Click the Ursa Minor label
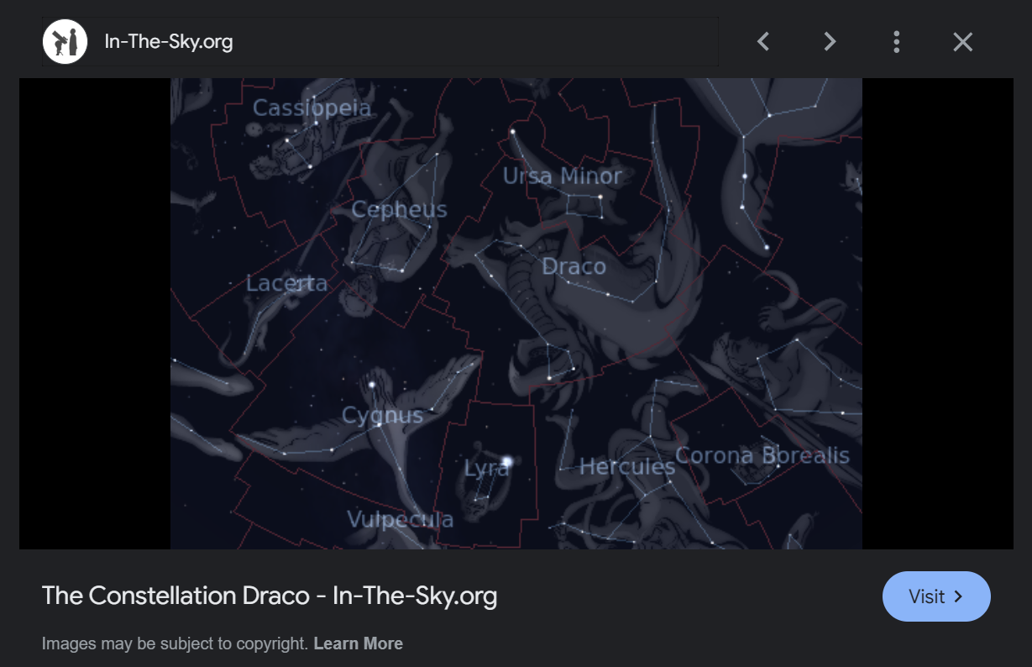Screen dimensions: 1032x667 click(562, 176)
